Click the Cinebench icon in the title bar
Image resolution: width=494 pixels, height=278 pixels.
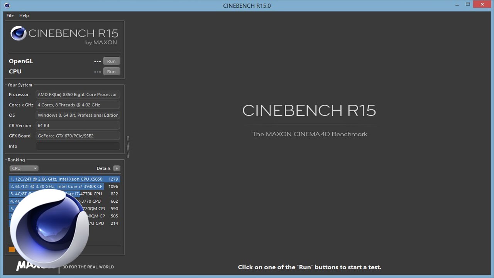tap(7, 5)
